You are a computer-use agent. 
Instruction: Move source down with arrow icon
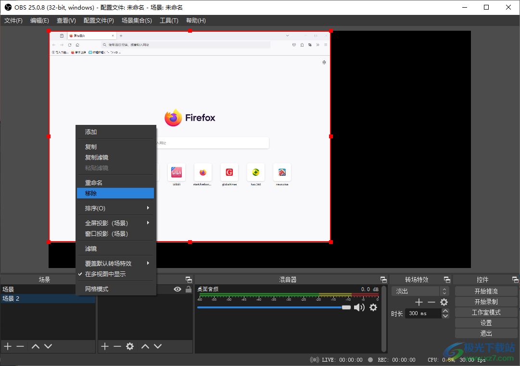click(x=158, y=346)
